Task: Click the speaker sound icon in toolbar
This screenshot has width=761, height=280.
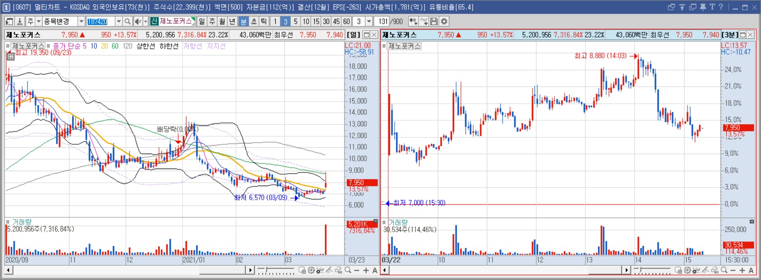Action: click(x=138, y=21)
